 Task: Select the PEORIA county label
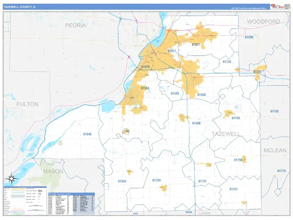tap(75, 25)
